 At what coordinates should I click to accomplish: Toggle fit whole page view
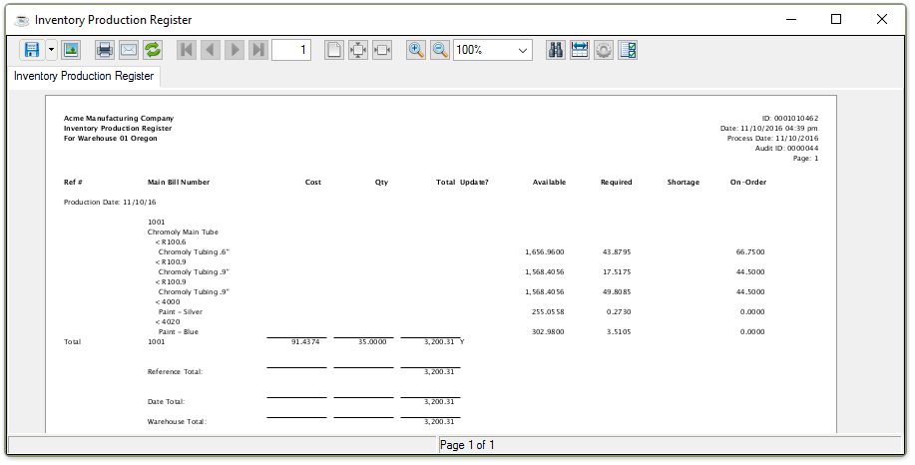pyautogui.click(x=358, y=50)
